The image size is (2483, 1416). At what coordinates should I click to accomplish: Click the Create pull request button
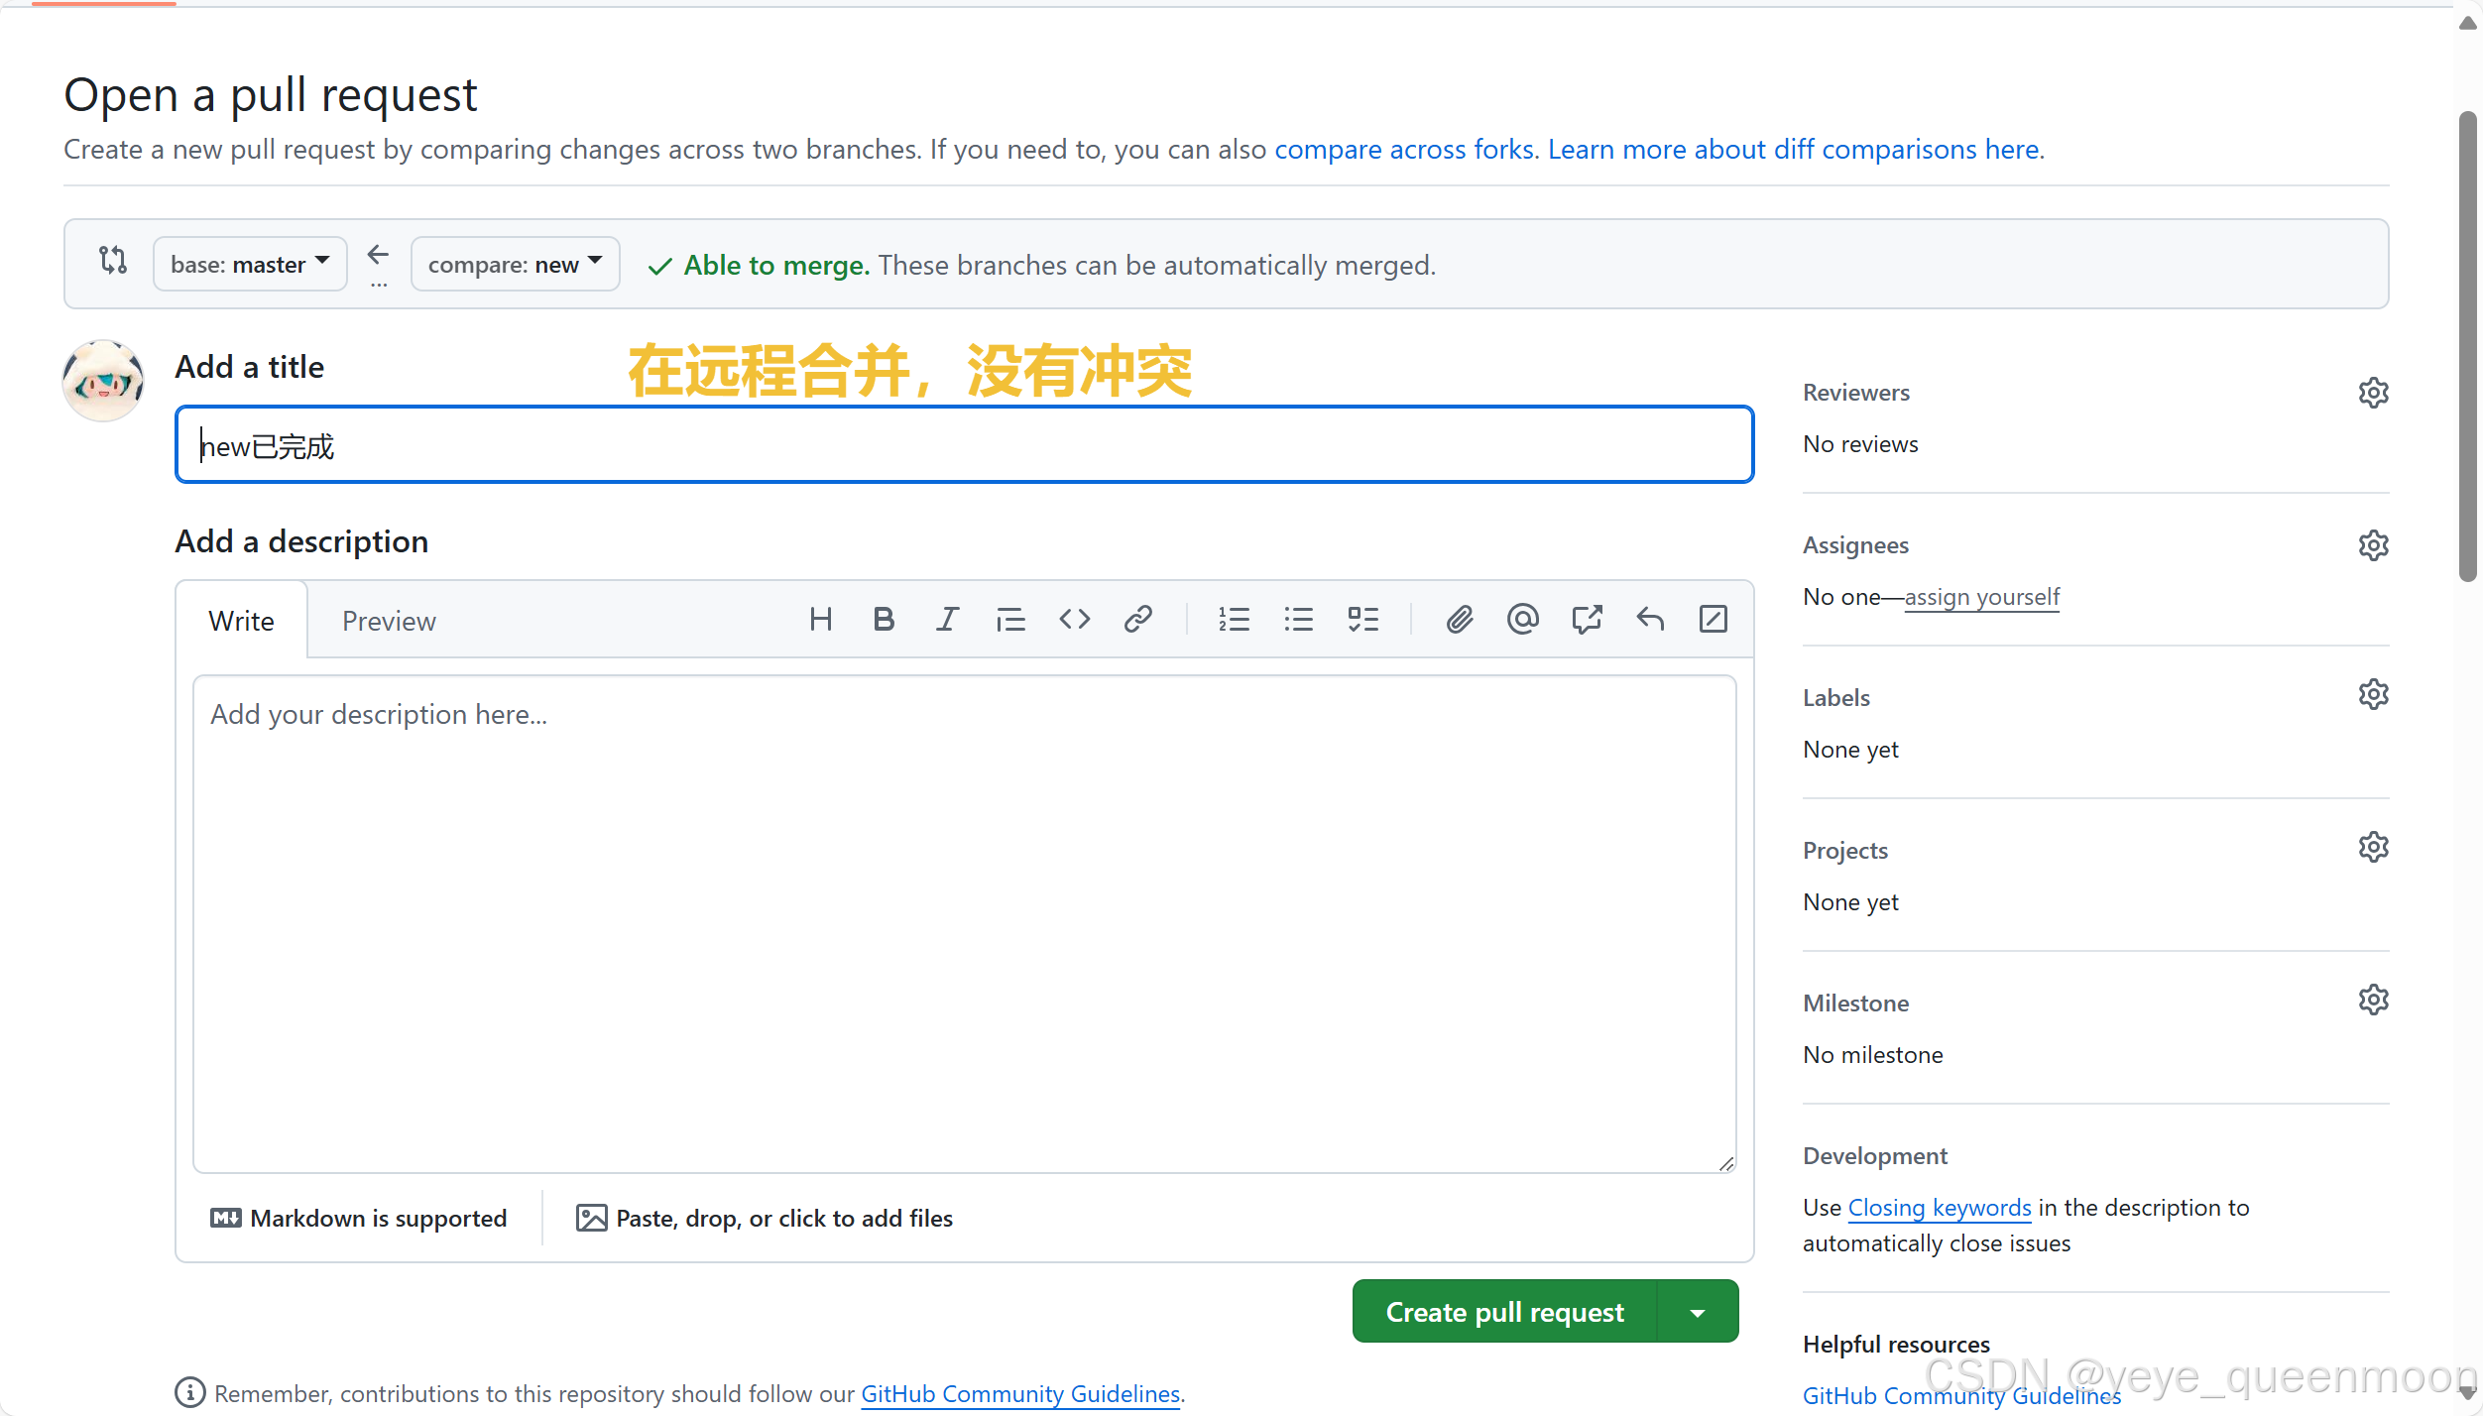(x=1504, y=1312)
